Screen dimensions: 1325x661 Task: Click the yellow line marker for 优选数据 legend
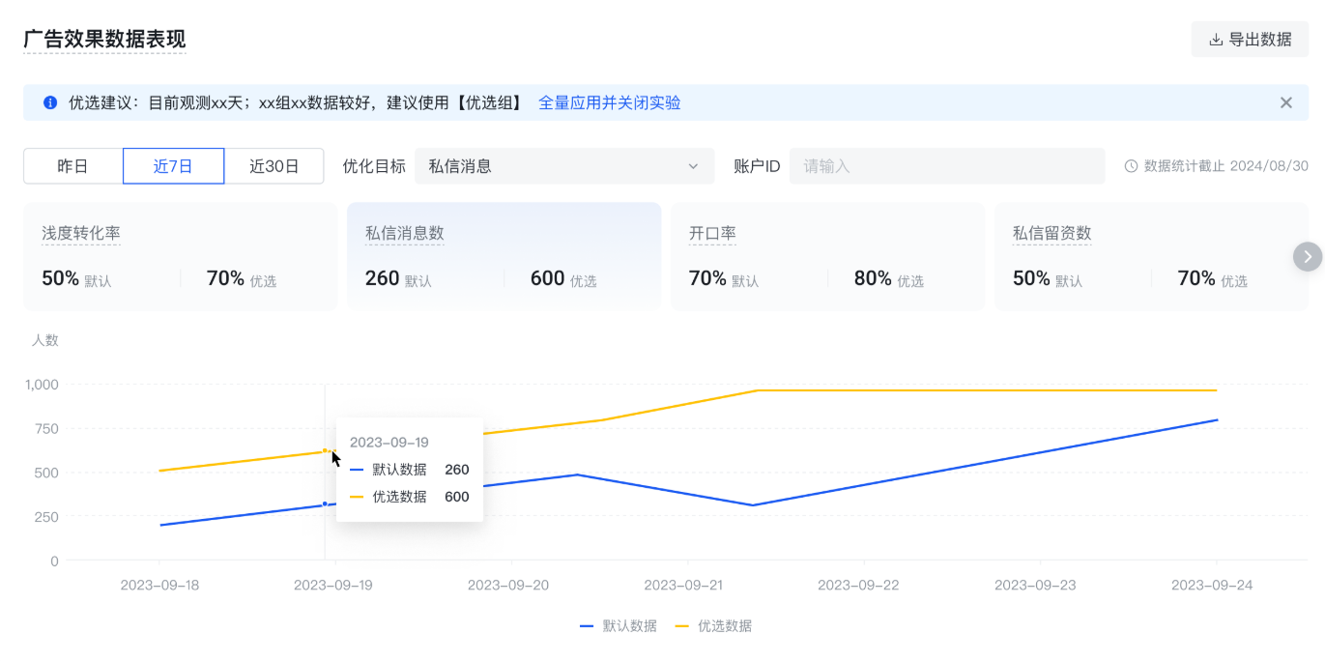[x=682, y=625]
